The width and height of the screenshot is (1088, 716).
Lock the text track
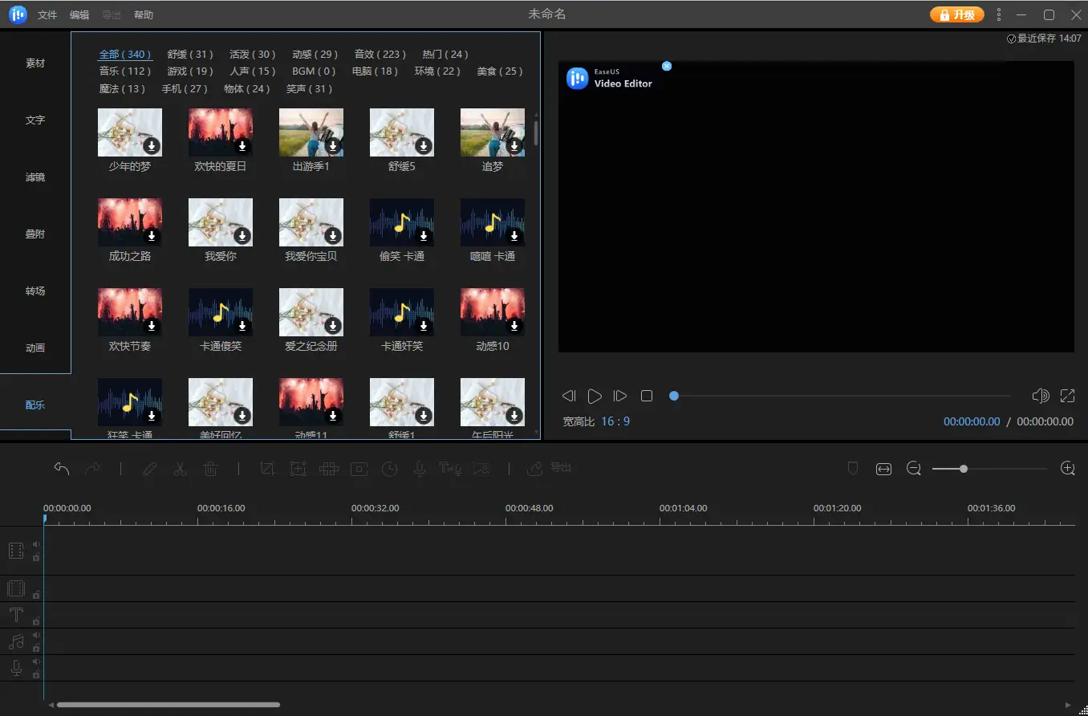[36, 620]
